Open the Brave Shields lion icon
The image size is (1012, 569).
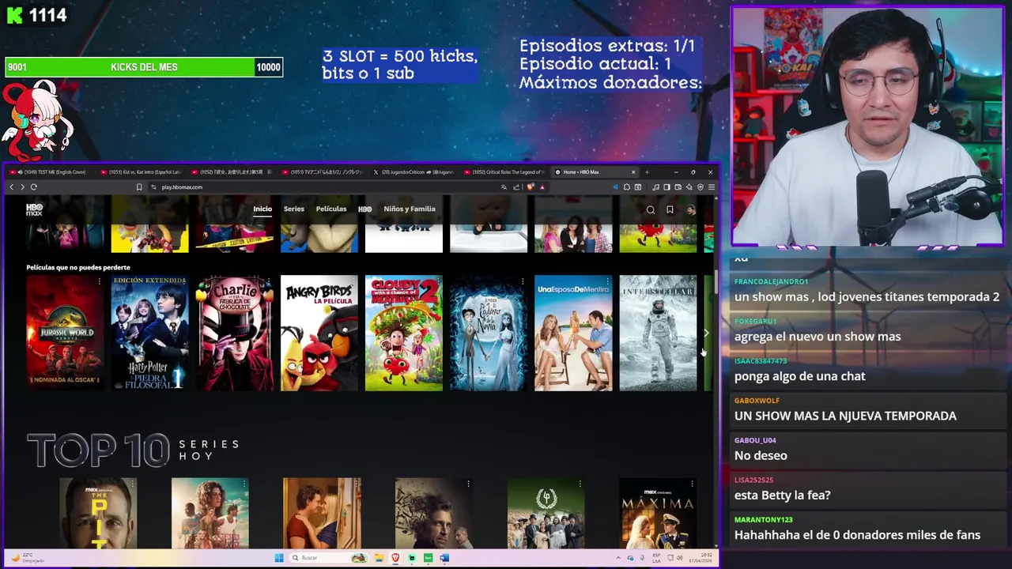tap(531, 187)
